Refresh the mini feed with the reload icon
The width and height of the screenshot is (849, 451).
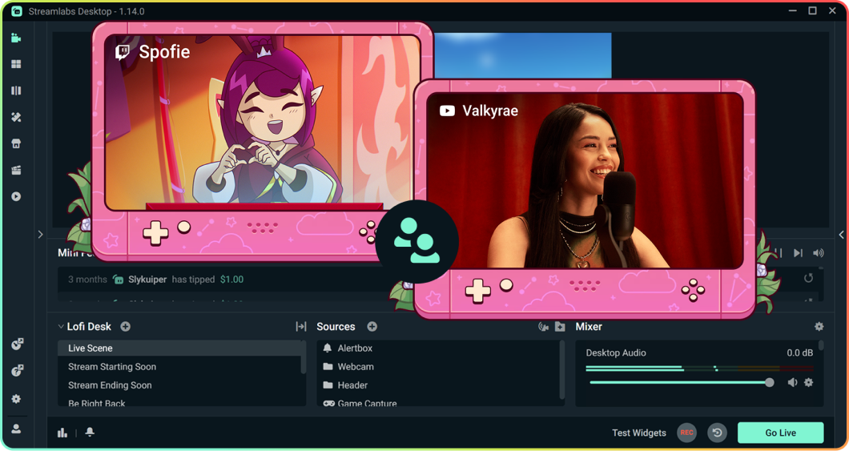coord(808,278)
